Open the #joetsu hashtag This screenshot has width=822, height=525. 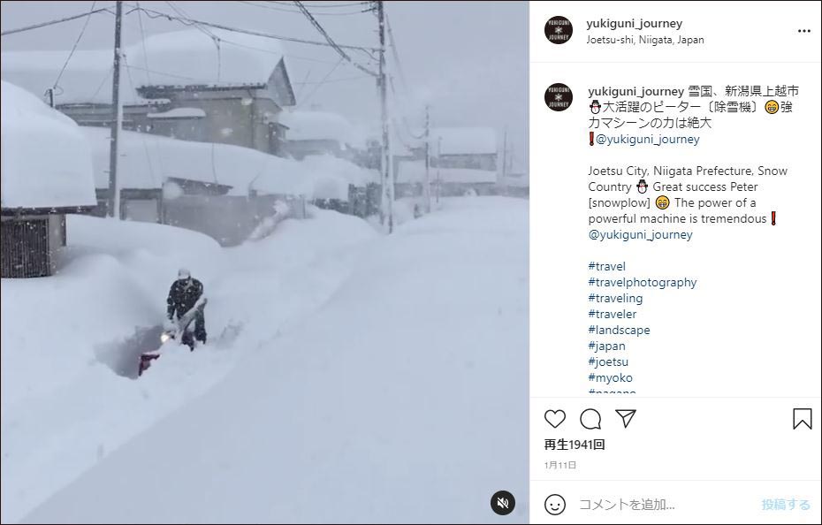coord(608,361)
